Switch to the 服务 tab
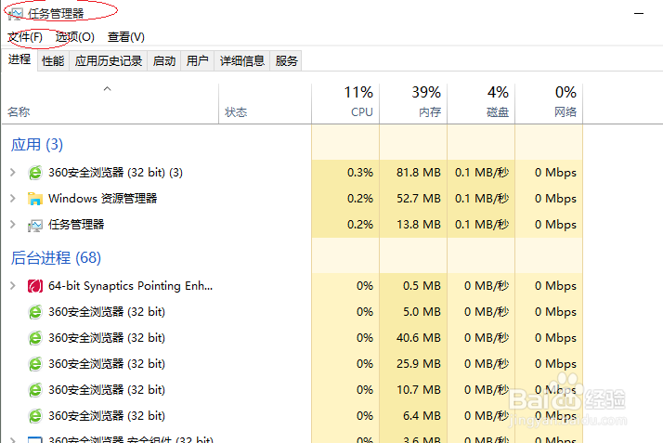Image resolution: width=663 pixels, height=443 pixels. [x=286, y=61]
